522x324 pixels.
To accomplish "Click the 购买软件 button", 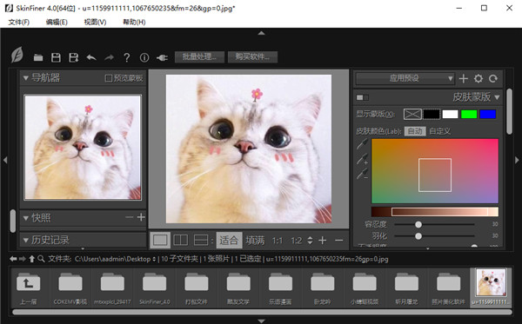I will [252, 56].
